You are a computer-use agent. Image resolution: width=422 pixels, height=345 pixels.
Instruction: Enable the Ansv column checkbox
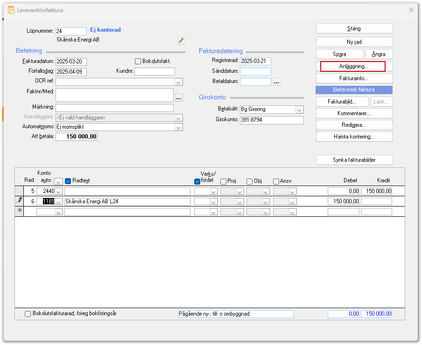pyautogui.click(x=276, y=182)
